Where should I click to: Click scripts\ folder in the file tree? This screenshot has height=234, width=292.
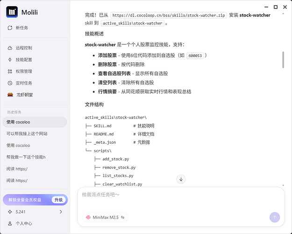pyautogui.click(x=102, y=151)
